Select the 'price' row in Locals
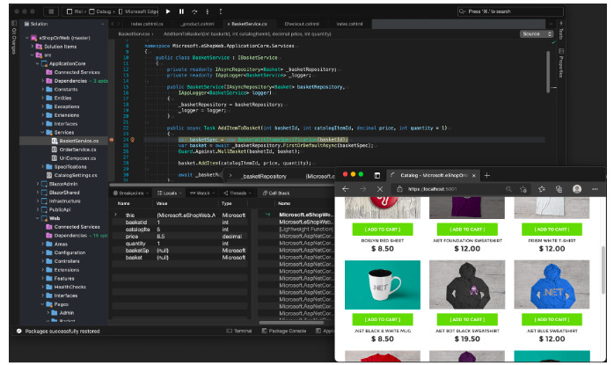The image size is (614, 365). (180, 237)
